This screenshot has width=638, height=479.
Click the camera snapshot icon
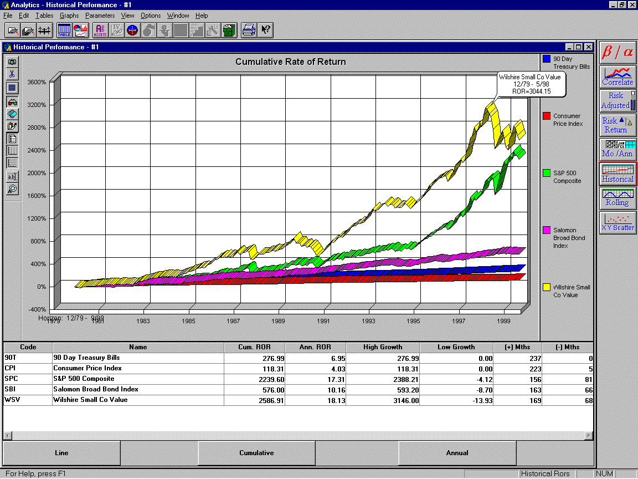point(12,62)
